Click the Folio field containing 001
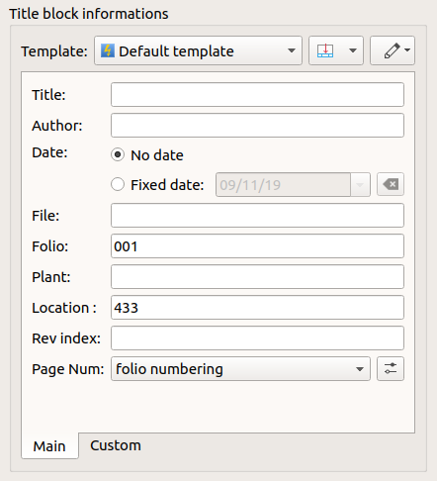This screenshot has width=437, height=481. [x=257, y=246]
